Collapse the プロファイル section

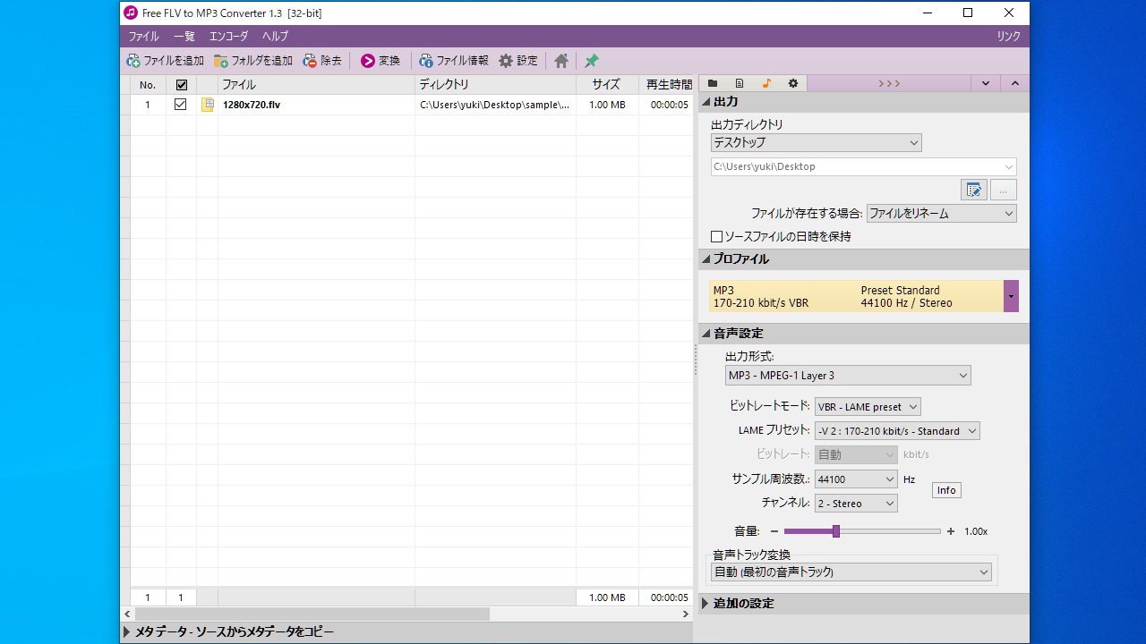(706, 259)
